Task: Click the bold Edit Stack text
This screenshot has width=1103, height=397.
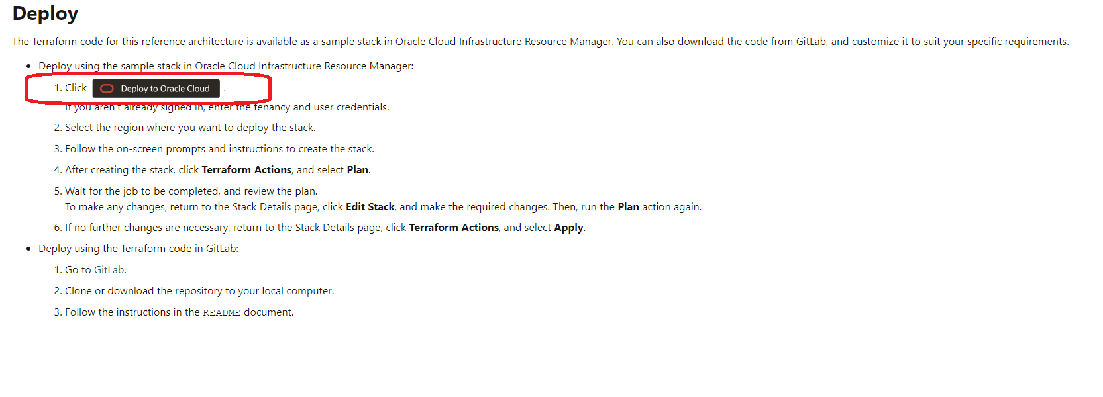Action: pos(370,207)
